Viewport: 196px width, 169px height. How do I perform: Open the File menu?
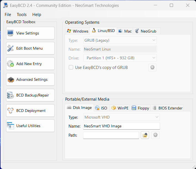pyautogui.click(x=8, y=15)
